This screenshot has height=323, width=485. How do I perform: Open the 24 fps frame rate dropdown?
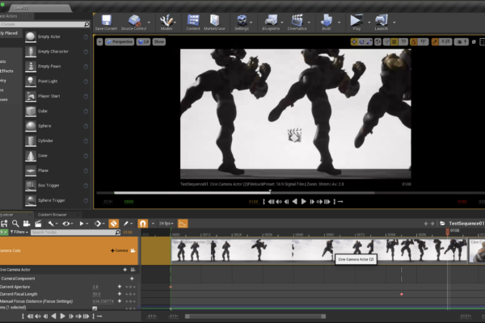(x=166, y=224)
